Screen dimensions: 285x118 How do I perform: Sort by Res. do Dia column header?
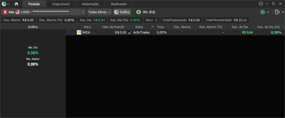coord(240,27)
